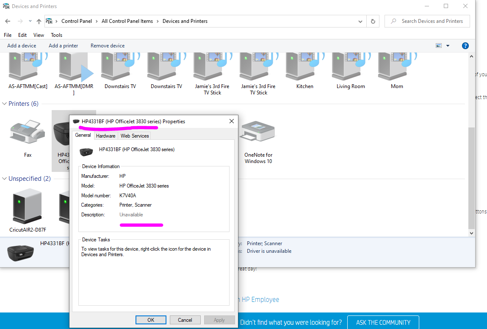Go forward using the Forward arrow
This screenshot has height=329, width=487.
pos(20,21)
